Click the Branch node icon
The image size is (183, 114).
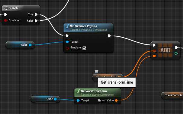coord(6,8)
